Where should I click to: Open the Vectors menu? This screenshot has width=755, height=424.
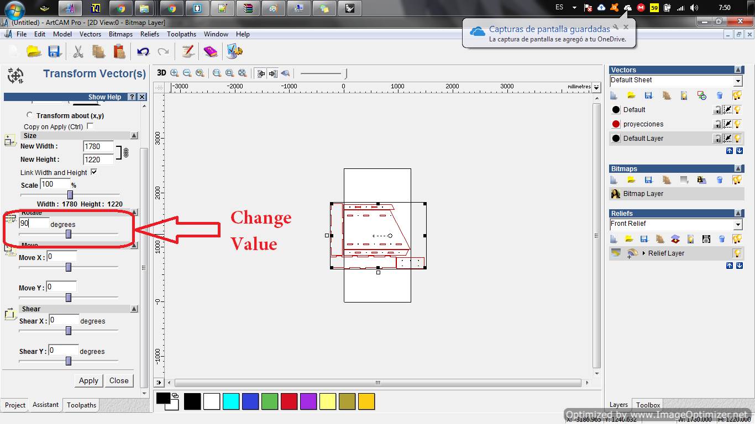(x=90, y=34)
